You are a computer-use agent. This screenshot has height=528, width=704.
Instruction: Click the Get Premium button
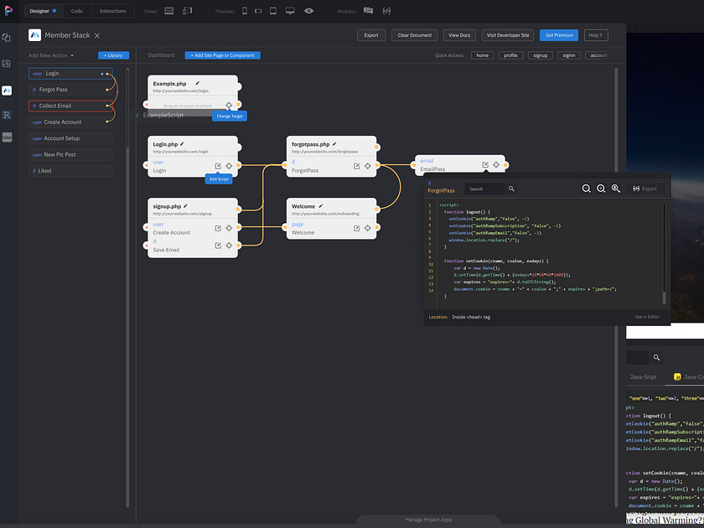(x=559, y=35)
